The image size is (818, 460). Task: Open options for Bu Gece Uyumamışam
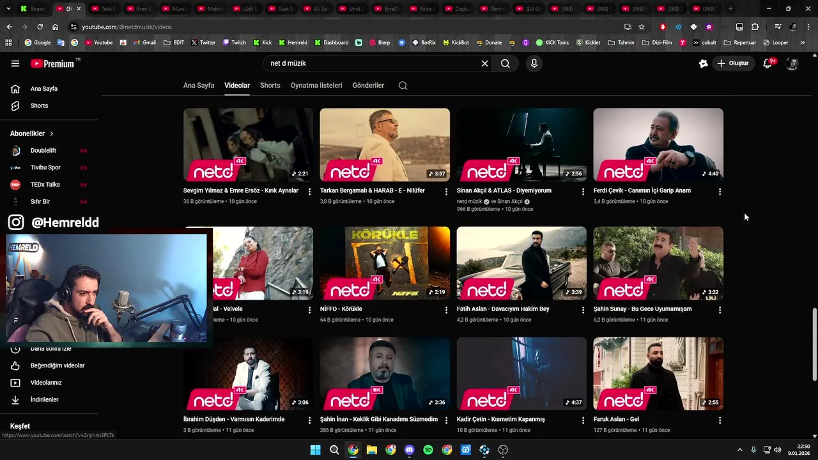click(x=720, y=310)
